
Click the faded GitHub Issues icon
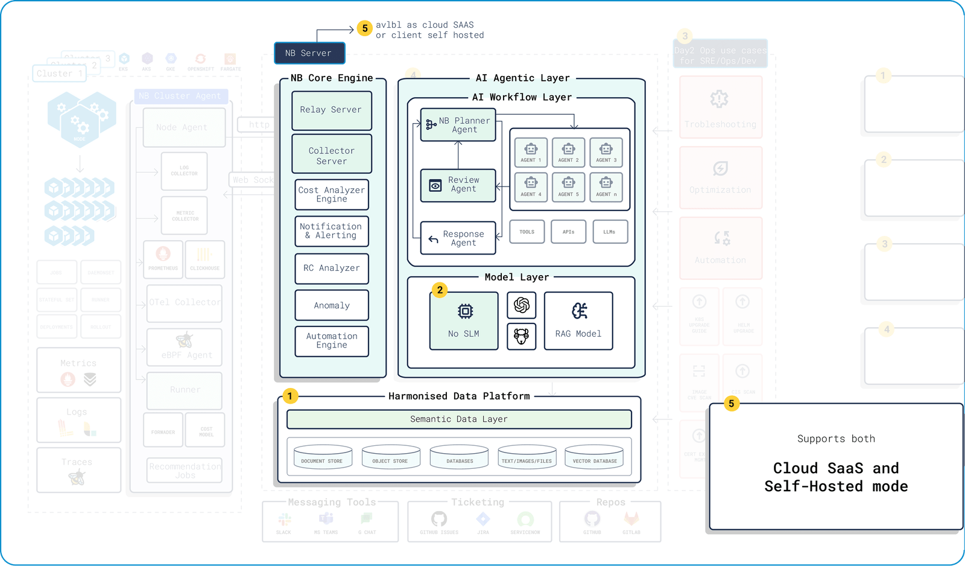439,519
